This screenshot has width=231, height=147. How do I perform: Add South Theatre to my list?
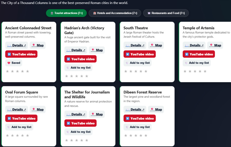[x=138, y=63]
